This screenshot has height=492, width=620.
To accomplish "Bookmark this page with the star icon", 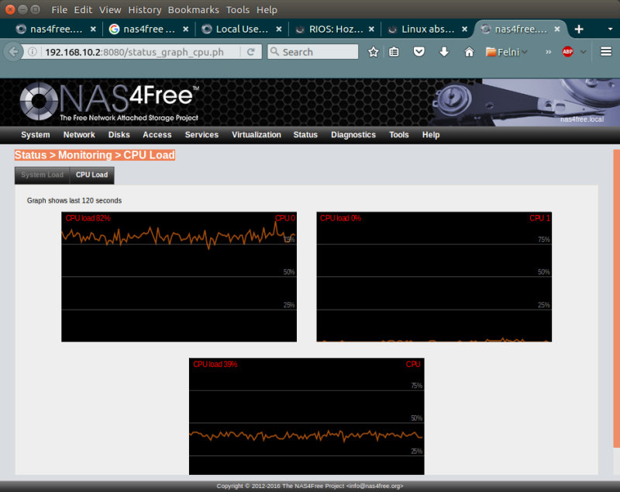I will 373,52.
